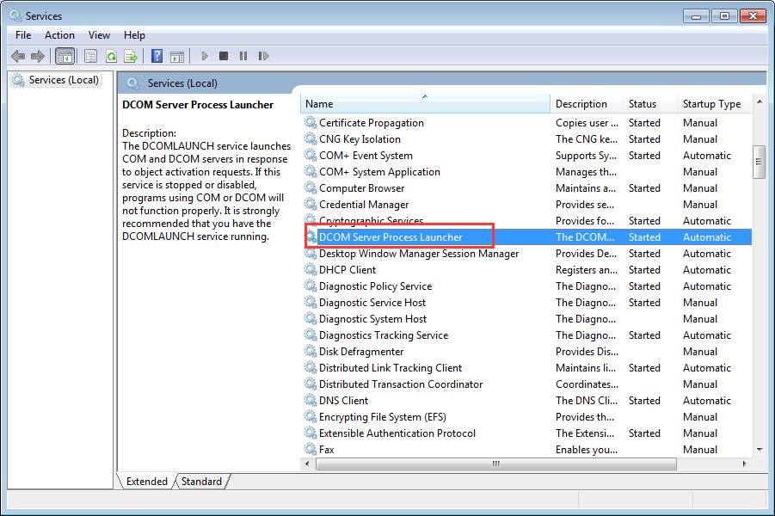The height and width of the screenshot is (516, 775).
Task: Click vertical scrollbar down arrow
Action: tap(760, 449)
